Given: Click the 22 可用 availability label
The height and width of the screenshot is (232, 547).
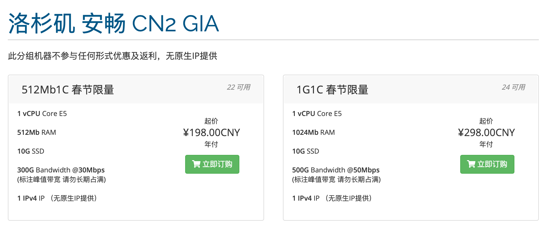Looking at the screenshot, I should (x=238, y=87).
